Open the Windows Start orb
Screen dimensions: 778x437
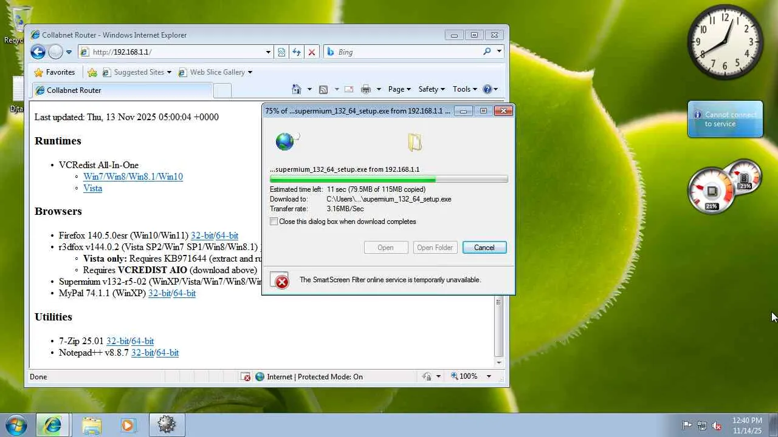click(x=16, y=425)
